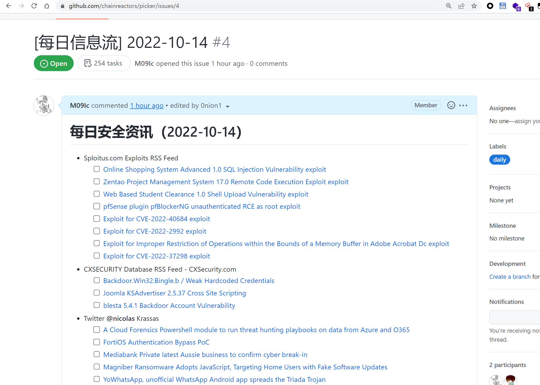Click the blue daily label

(499, 160)
